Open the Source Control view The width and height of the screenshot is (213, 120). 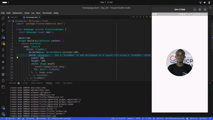pyautogui.click(x=3, y=30)
